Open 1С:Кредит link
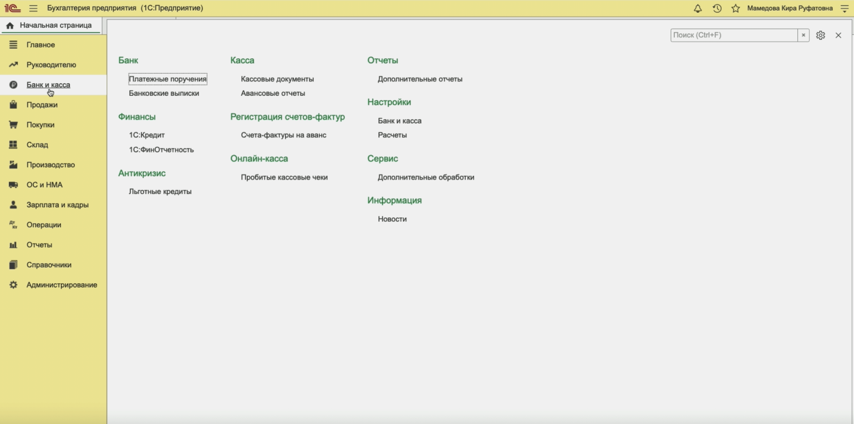This screenshot has width=854, height=424. [146, 135]
